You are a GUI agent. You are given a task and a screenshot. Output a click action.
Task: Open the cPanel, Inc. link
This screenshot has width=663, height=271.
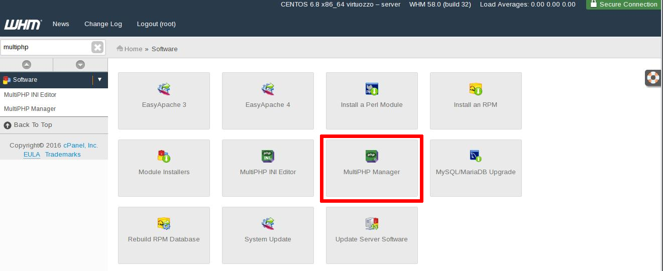pos(80,146)
